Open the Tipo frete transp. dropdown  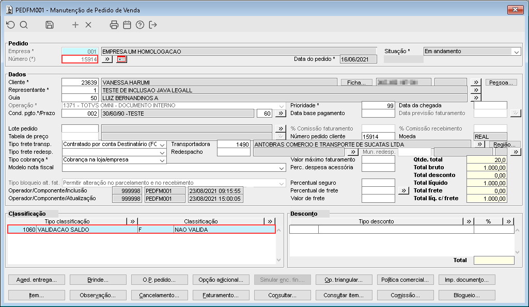point(162,144)
